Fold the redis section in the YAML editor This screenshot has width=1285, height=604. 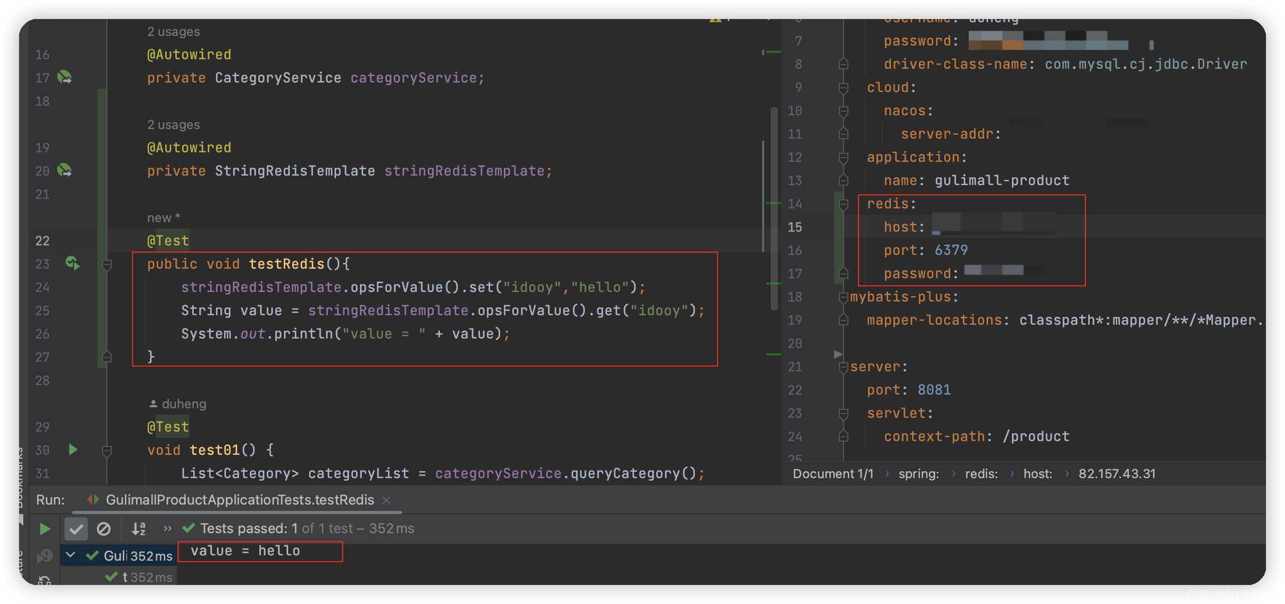click(844, 204)
